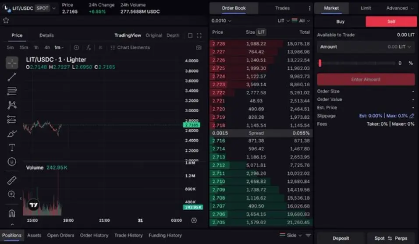Add a compare symbol with plus icon
This screenshot has height=244, width=419.
pyautogui.click(x=76, y=47)
